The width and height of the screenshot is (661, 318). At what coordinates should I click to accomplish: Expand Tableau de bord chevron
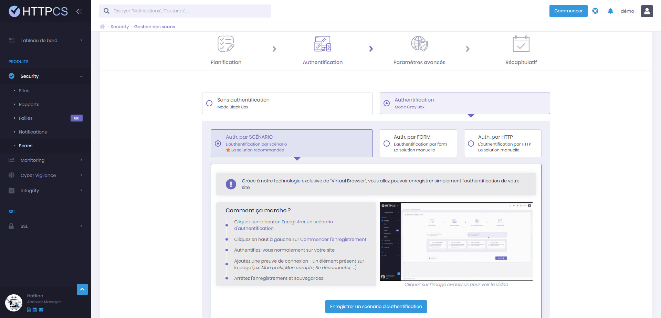[81, 40]
